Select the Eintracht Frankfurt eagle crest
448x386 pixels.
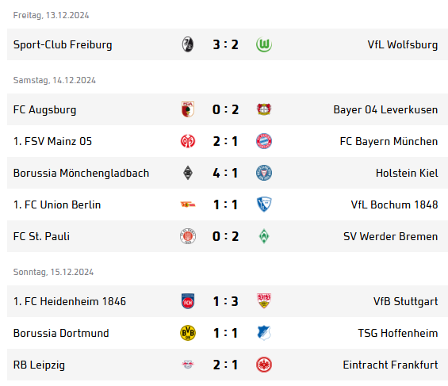[x=264, y=365]
